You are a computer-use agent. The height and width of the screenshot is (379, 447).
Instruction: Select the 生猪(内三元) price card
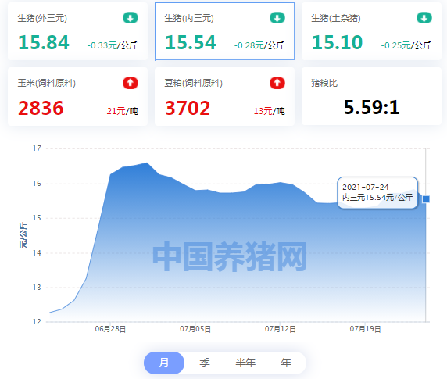(224, 31)
